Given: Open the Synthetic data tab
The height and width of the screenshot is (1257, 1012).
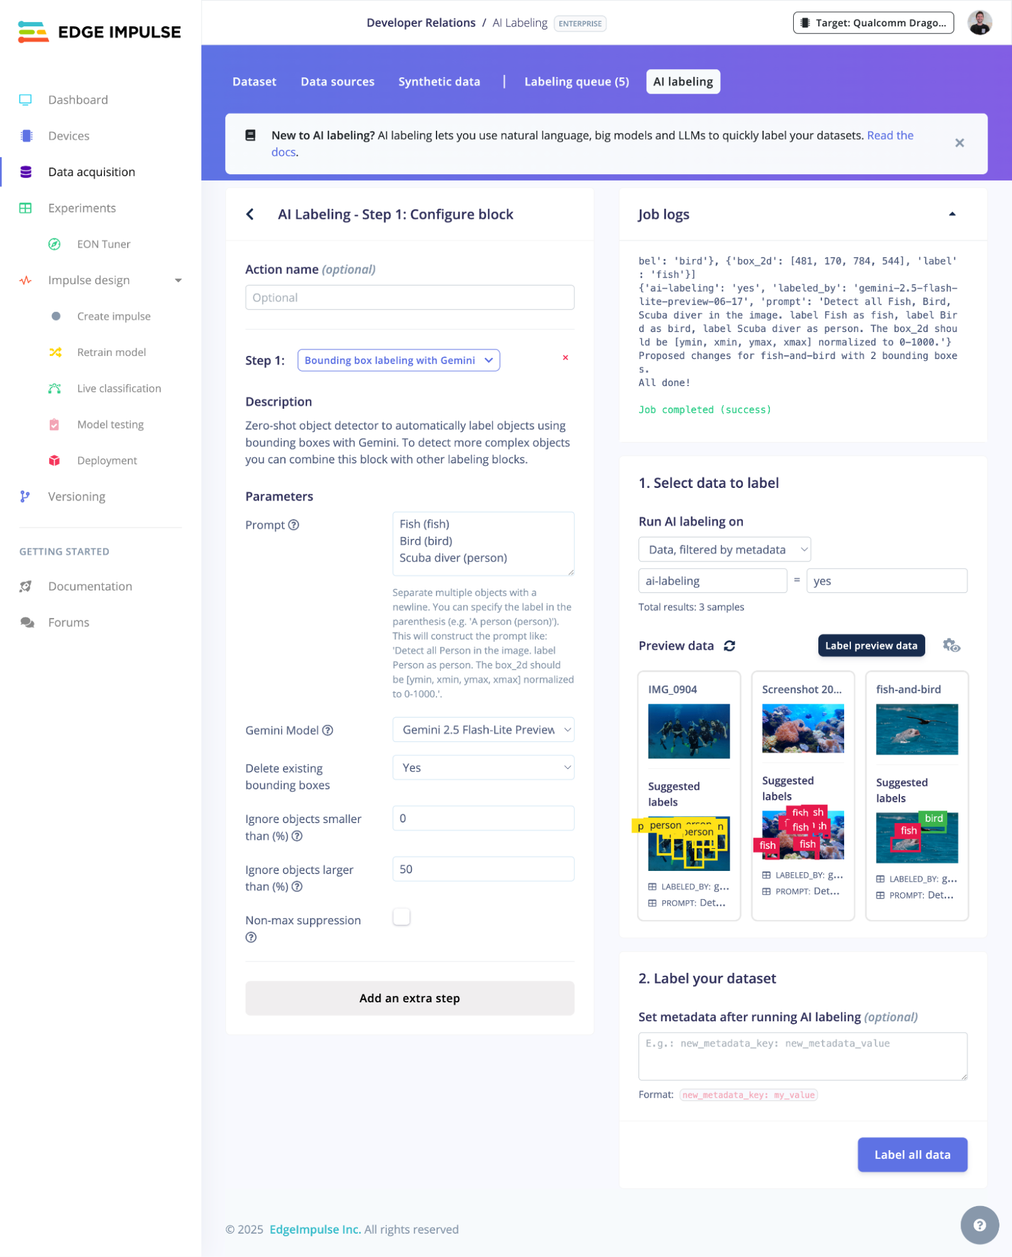Looking at the screenshot, I should click(x=438, y=82).
